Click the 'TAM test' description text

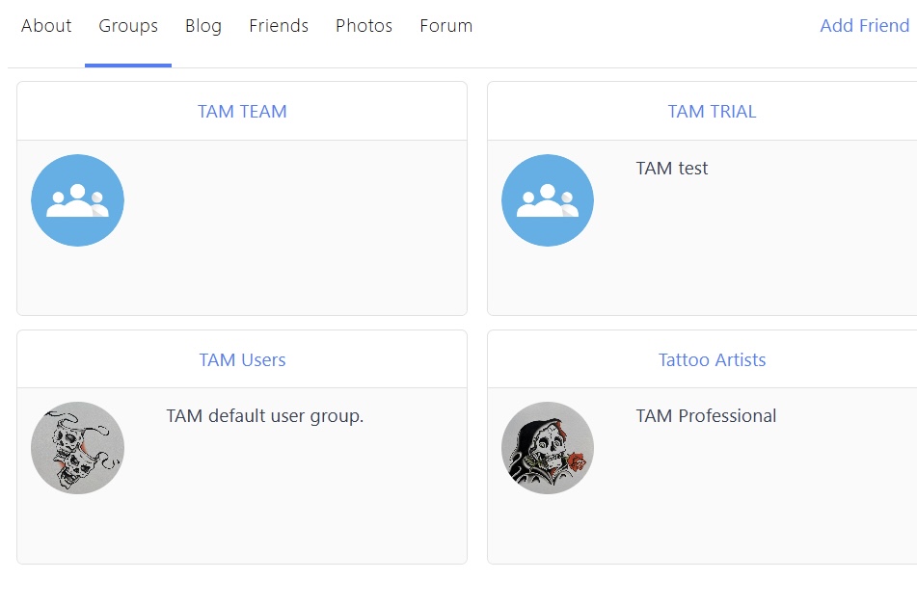pyautogui.click(x=672, y=169)
